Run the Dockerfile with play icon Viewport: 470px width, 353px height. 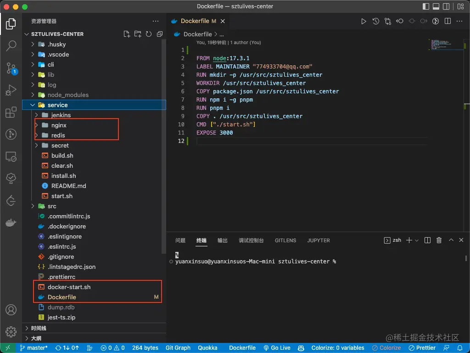pos(364,21)
